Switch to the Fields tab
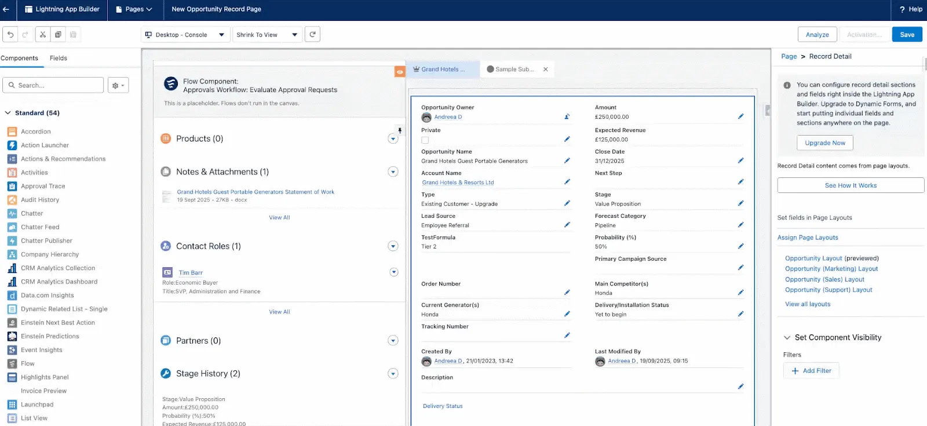This screenshot has width=927, height=426. click(59, 58)
